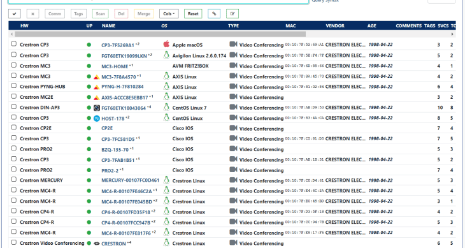Click the Reset button
The height and width of the screenshot is (248, 465).
[193, 13]
